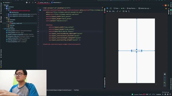172x96 pixels.
Task: Click the select opened file target icon
Action: click(27, 2)
